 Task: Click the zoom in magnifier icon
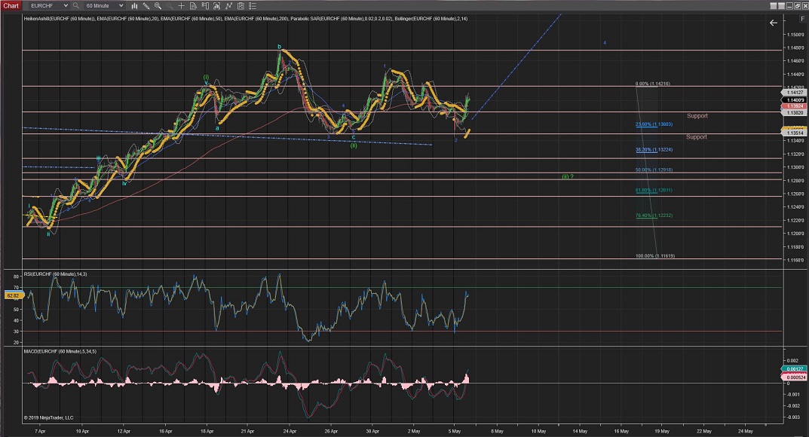[158, 5]
